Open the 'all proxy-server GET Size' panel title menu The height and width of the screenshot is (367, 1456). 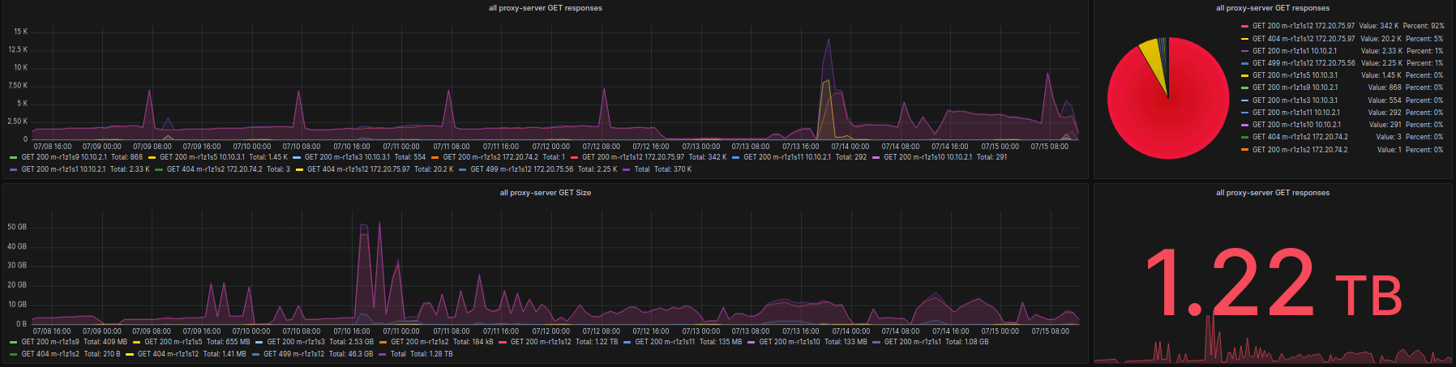tap(545, 193)
